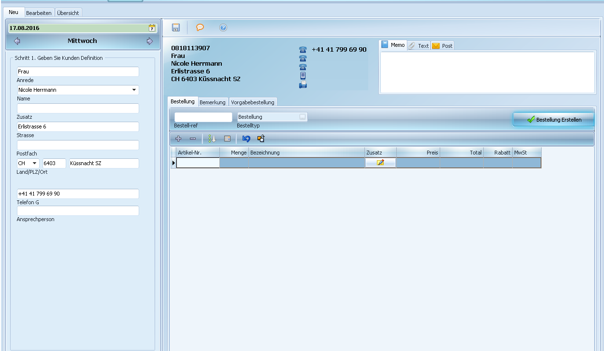
Task: Click the pencil edit icon in Zusatz cell
Action: click(380, 163)
